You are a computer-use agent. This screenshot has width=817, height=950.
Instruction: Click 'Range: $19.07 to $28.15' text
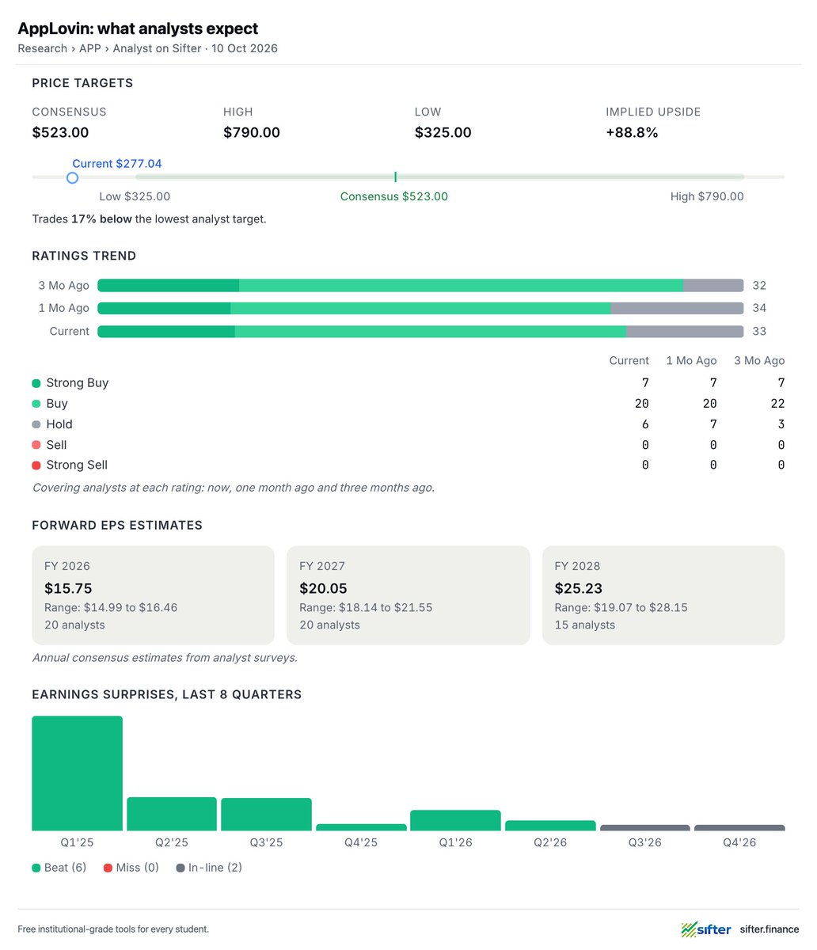pyautogui.click(x=621, y=608)
